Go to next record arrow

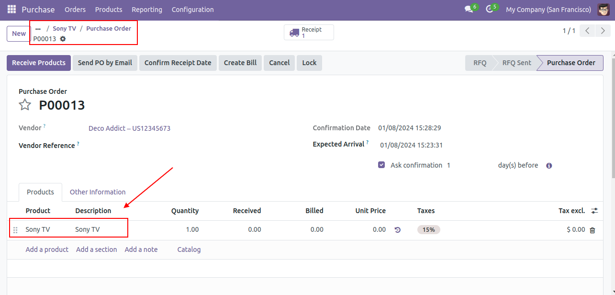603,31
